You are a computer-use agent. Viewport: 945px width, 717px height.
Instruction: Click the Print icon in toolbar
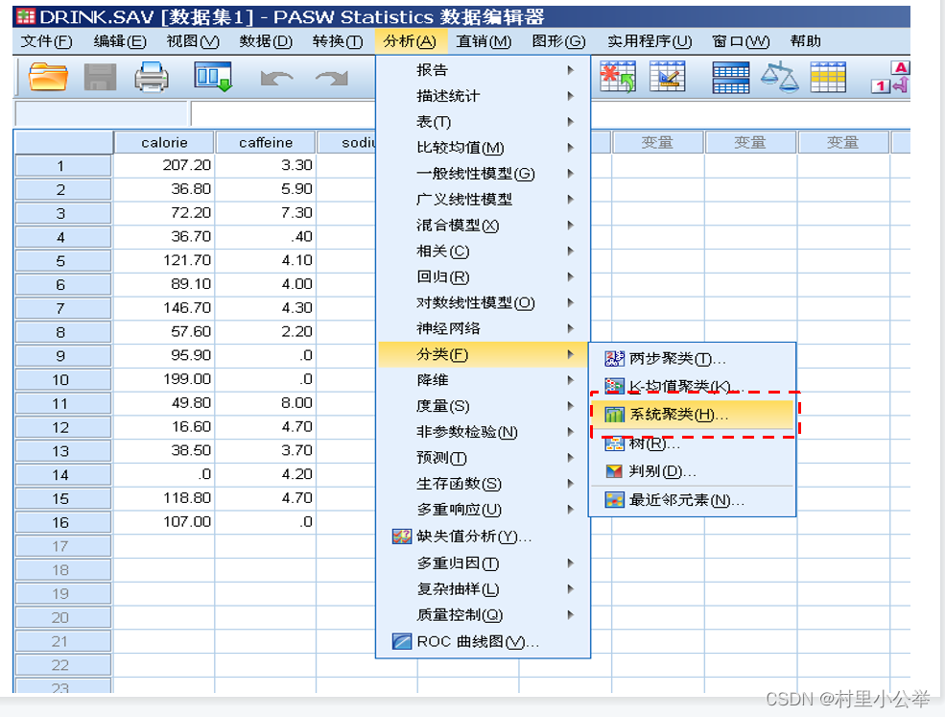tap(152, 78)
